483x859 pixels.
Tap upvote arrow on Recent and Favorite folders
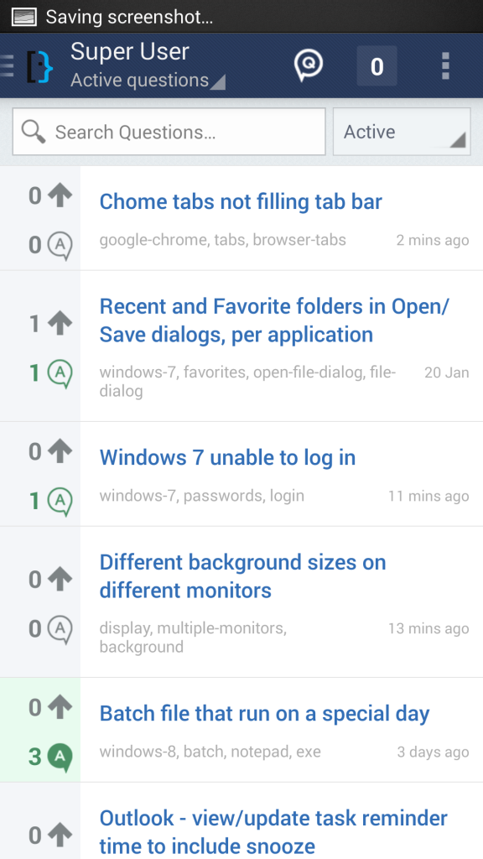point(60,323)
